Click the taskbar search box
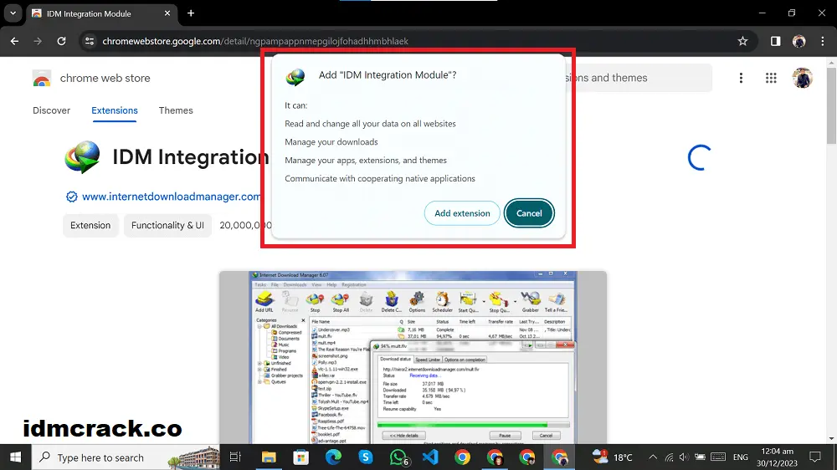Screen dimensions: 837x470 pos(126,457)
